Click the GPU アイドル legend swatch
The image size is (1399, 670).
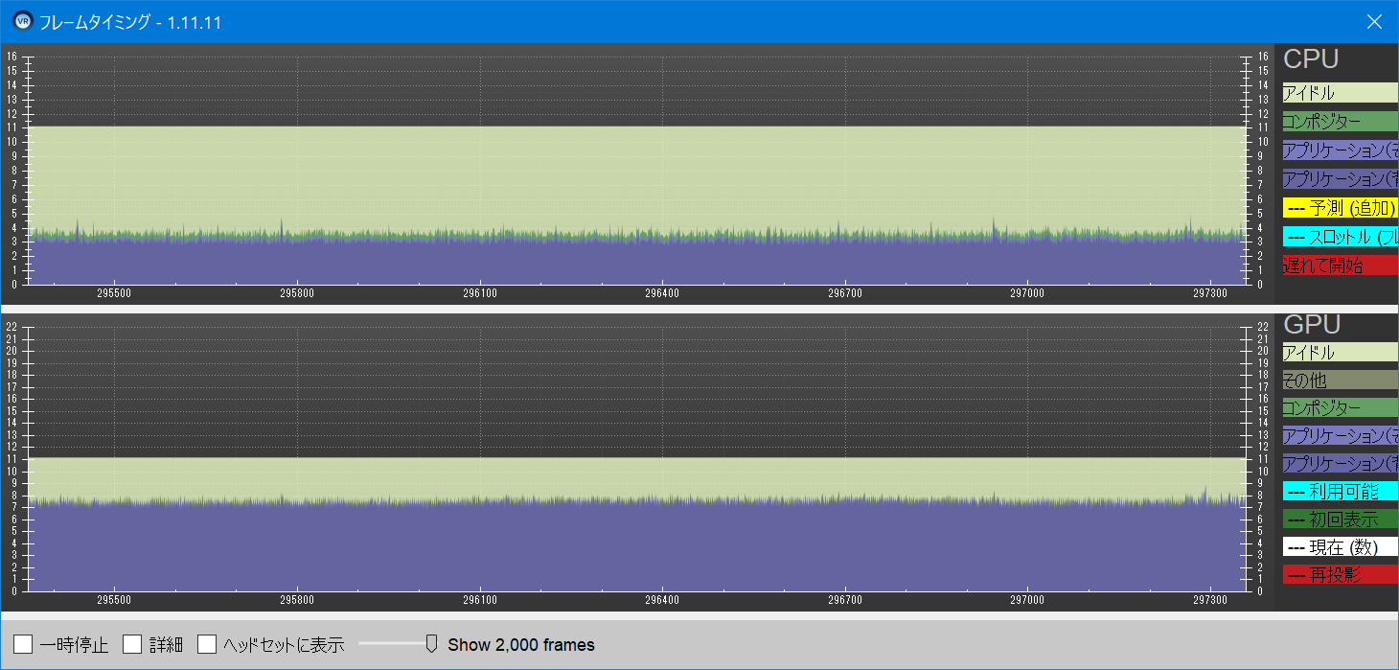pos(1340,353)
